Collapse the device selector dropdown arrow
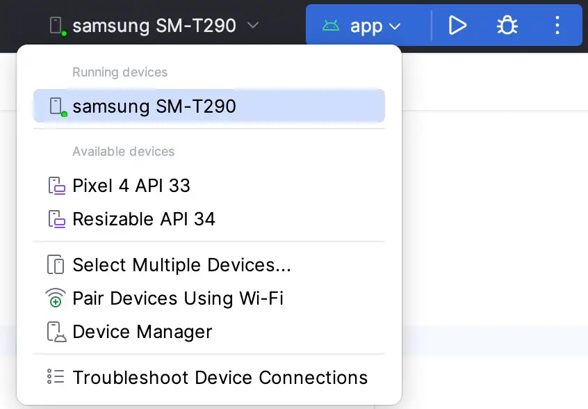Viewport: 588px width, 409px height. coord(253,26)
